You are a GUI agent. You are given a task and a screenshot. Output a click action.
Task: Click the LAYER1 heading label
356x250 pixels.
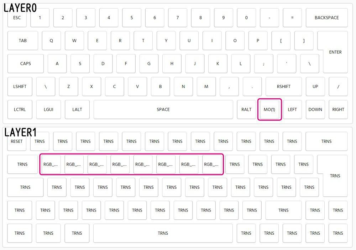[21, 132]
